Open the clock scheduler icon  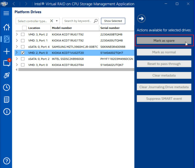click(x=6, y=87)
